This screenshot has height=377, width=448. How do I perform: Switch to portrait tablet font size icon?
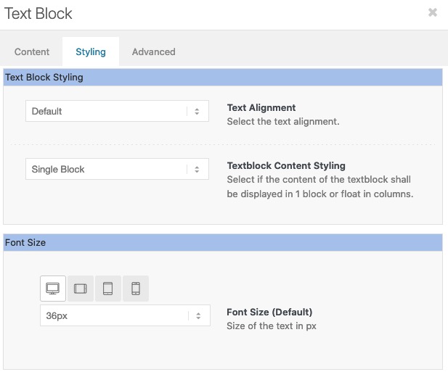(107, 289)
